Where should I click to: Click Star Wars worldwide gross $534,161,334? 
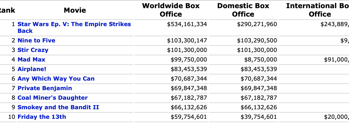pos(187,24)
